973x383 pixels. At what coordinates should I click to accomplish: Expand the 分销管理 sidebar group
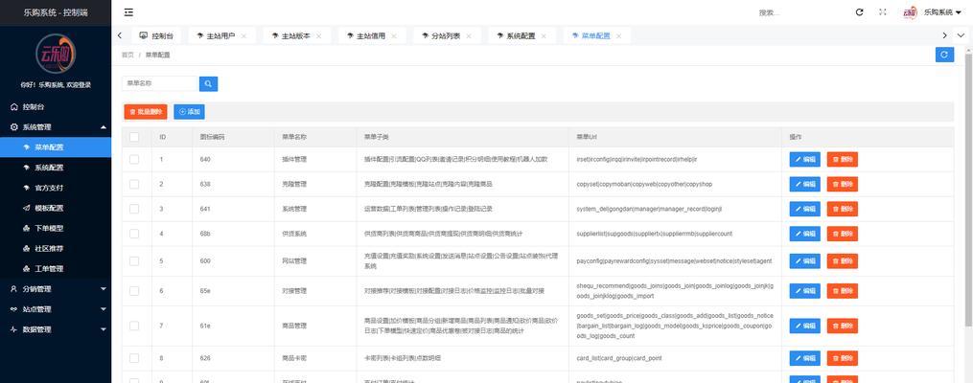56,289
